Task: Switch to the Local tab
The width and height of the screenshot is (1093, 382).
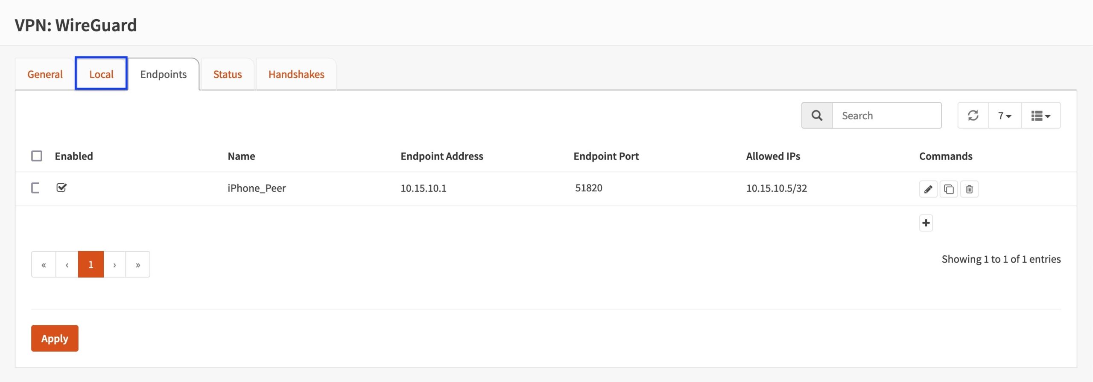Action: tap(101, 74)
